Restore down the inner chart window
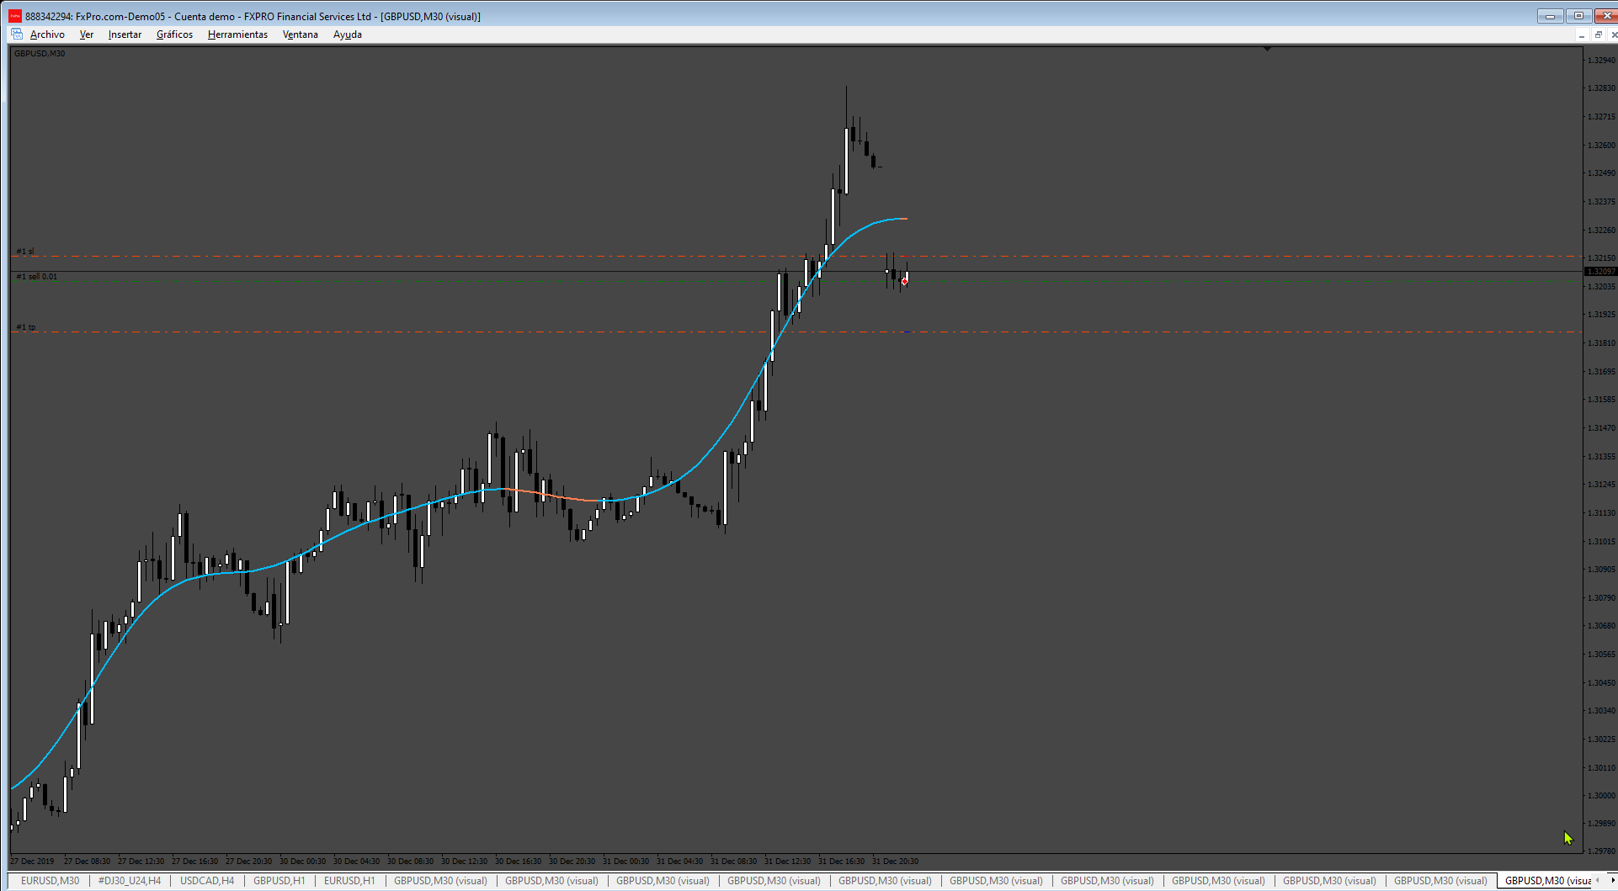This screenshot has width=1618, height=891. 1598,34
